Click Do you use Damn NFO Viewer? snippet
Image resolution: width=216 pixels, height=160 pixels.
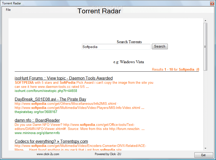point(74,125)
